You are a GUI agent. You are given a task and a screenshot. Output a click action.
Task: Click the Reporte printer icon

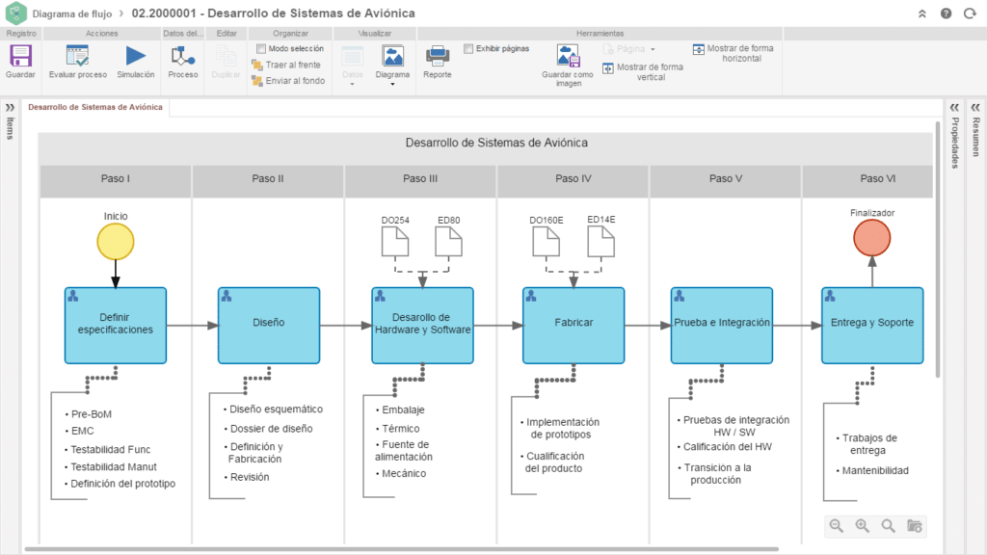(437, 56)
